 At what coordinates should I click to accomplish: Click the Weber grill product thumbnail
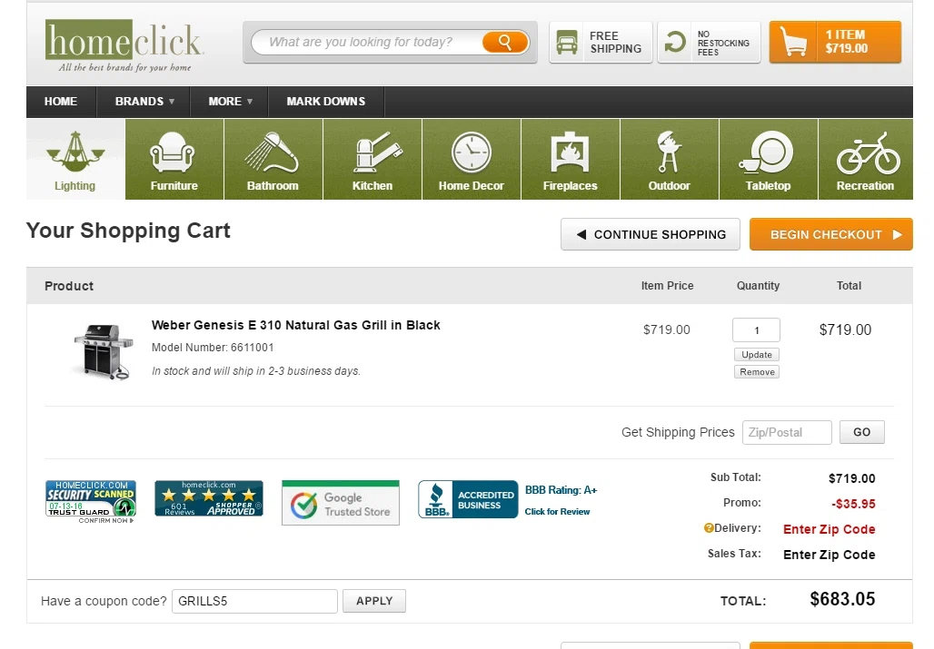tap(104, 351)
